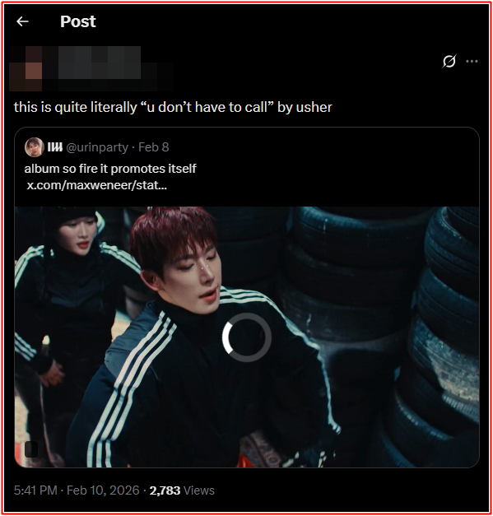The image size is (493, 516).
Task: Open the 5:41 PM · Feb 10, 2026 timestamp
Action: [x=77, y=490]
